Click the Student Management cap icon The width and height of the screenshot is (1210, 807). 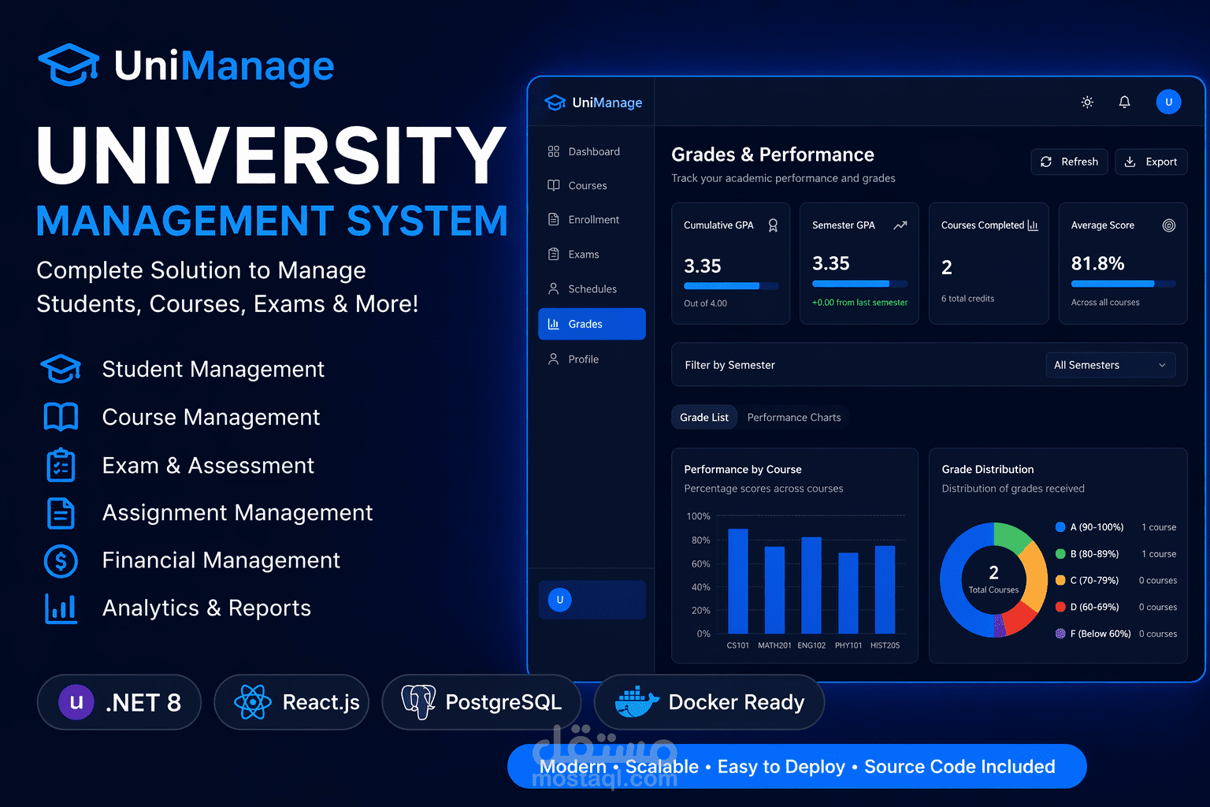pos(61,369)
